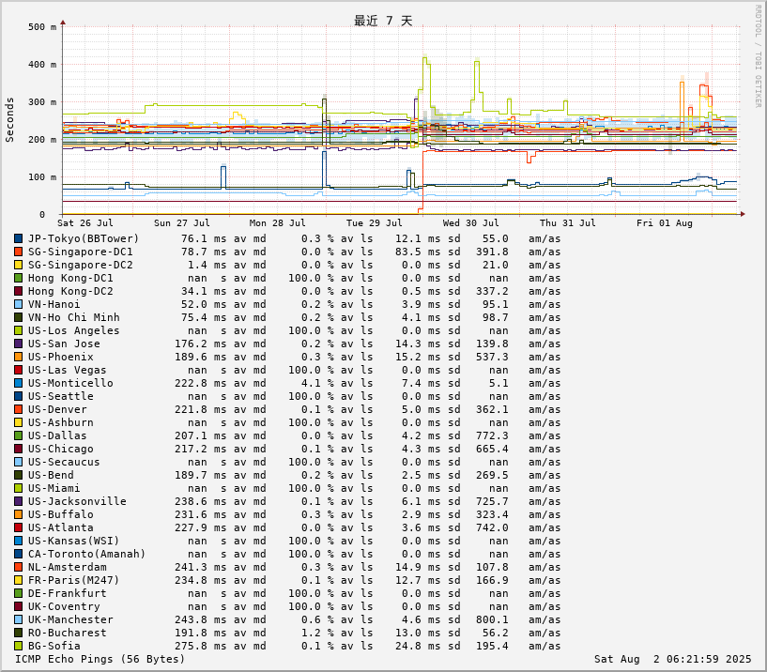Click the 'Sat 26 Jul' x-axis date label
This screenshot has height=672, width=767.
pyautogui.click(x=85, y=223)
